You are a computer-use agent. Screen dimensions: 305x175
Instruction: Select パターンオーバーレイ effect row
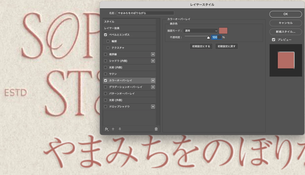(x=129, y=94)
